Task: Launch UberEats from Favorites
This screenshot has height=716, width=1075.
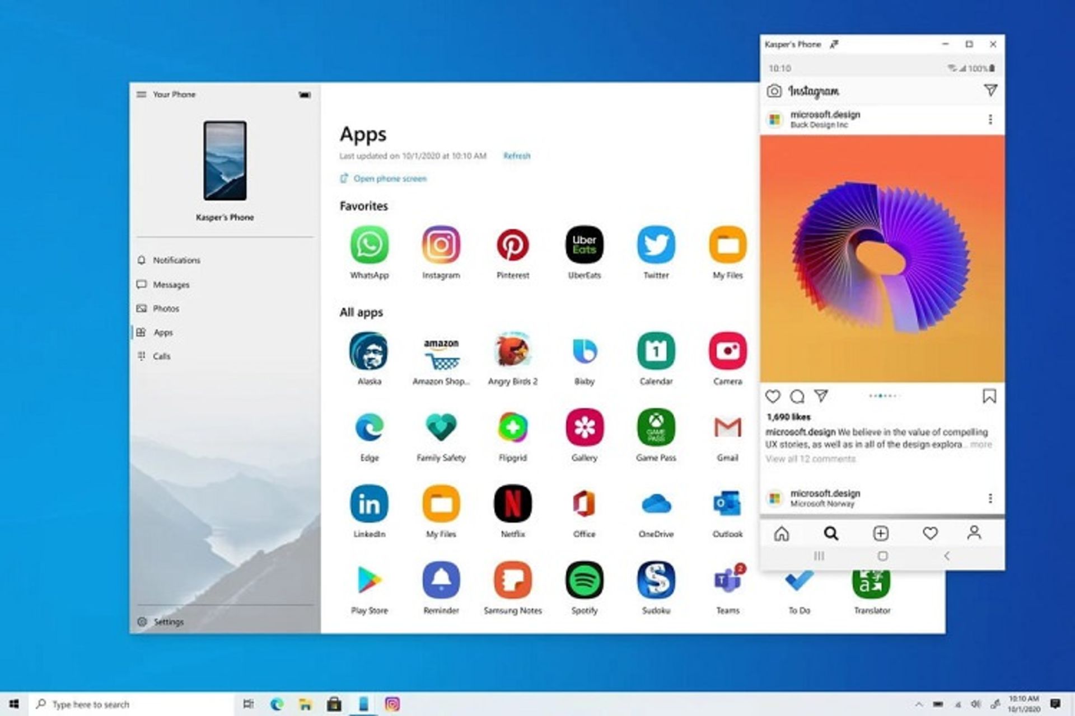Action: [584, 244]
